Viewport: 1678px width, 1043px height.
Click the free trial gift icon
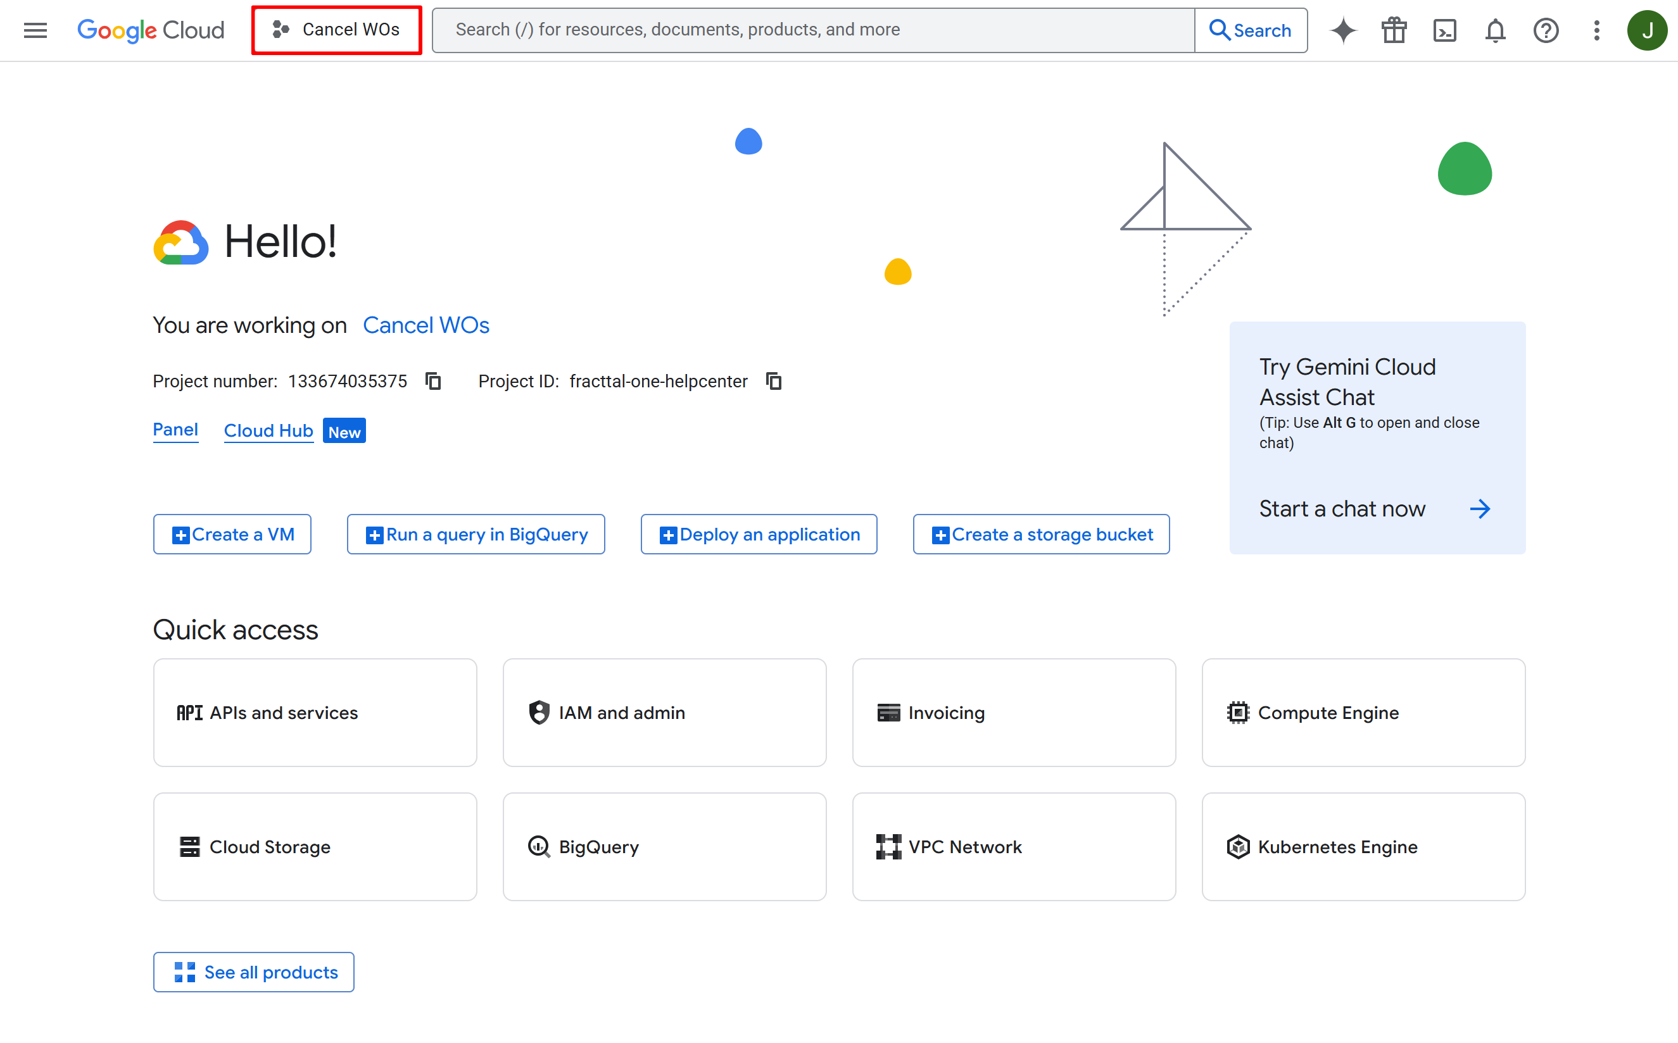1394,30
